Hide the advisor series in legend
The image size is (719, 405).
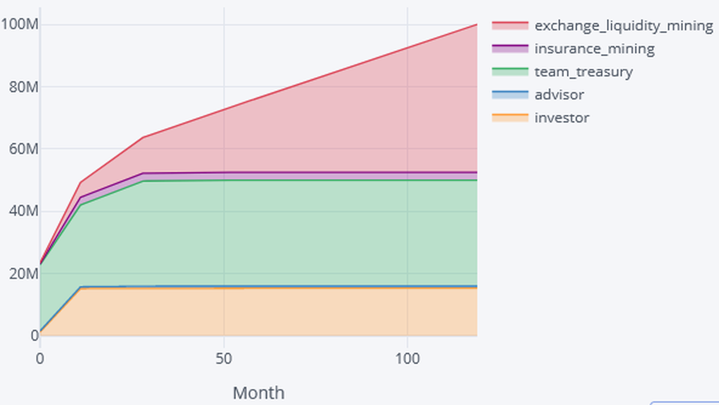click(x=559, y=95)
